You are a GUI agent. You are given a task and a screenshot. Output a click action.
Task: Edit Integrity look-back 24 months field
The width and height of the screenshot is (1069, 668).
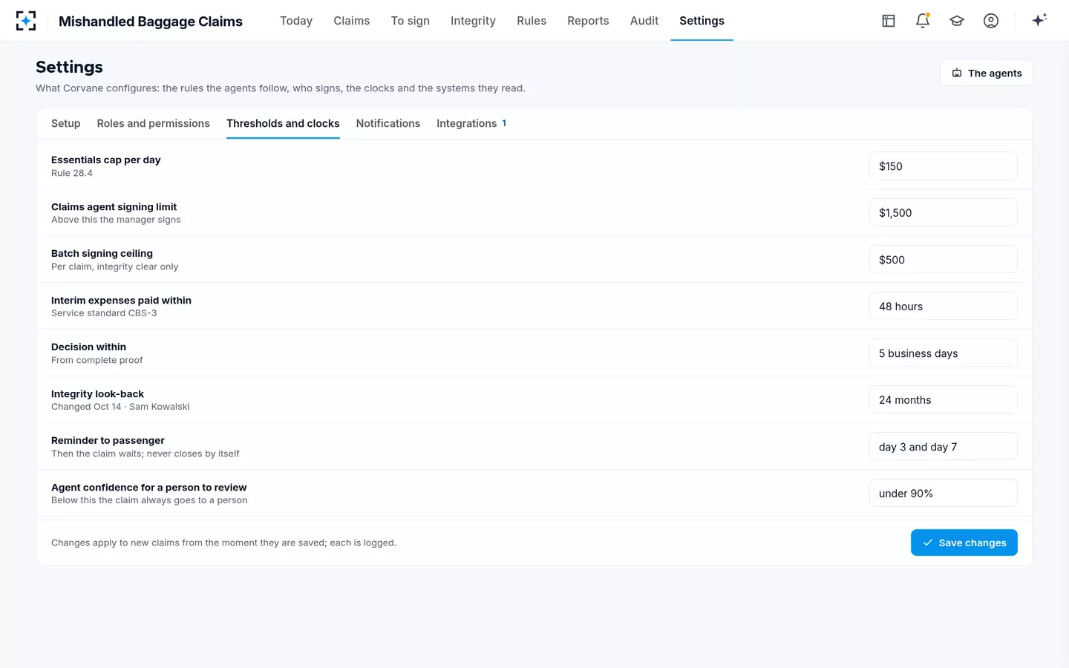pyautogui.click(x=943, y=400)
